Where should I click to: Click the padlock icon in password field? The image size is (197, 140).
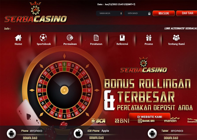(149, 13)
